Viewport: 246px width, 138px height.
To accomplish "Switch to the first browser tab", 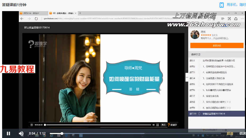I will point(33,13).
